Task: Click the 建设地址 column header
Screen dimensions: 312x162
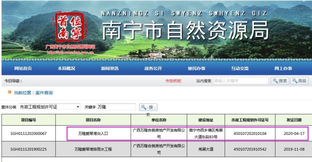Action: pyautogui.click(x=206, y=120)
